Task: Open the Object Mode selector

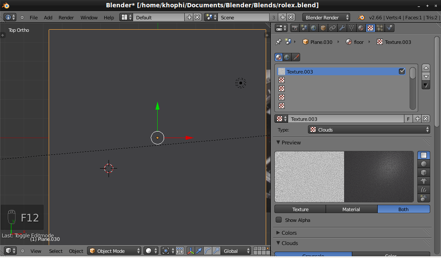Action: [x=114, y=251]
